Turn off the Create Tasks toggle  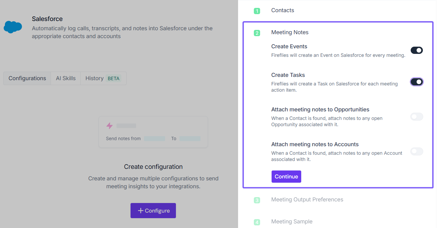point(417,82)
